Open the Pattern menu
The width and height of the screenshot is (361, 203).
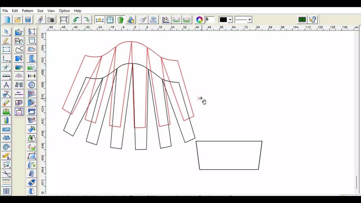(28, 11)
